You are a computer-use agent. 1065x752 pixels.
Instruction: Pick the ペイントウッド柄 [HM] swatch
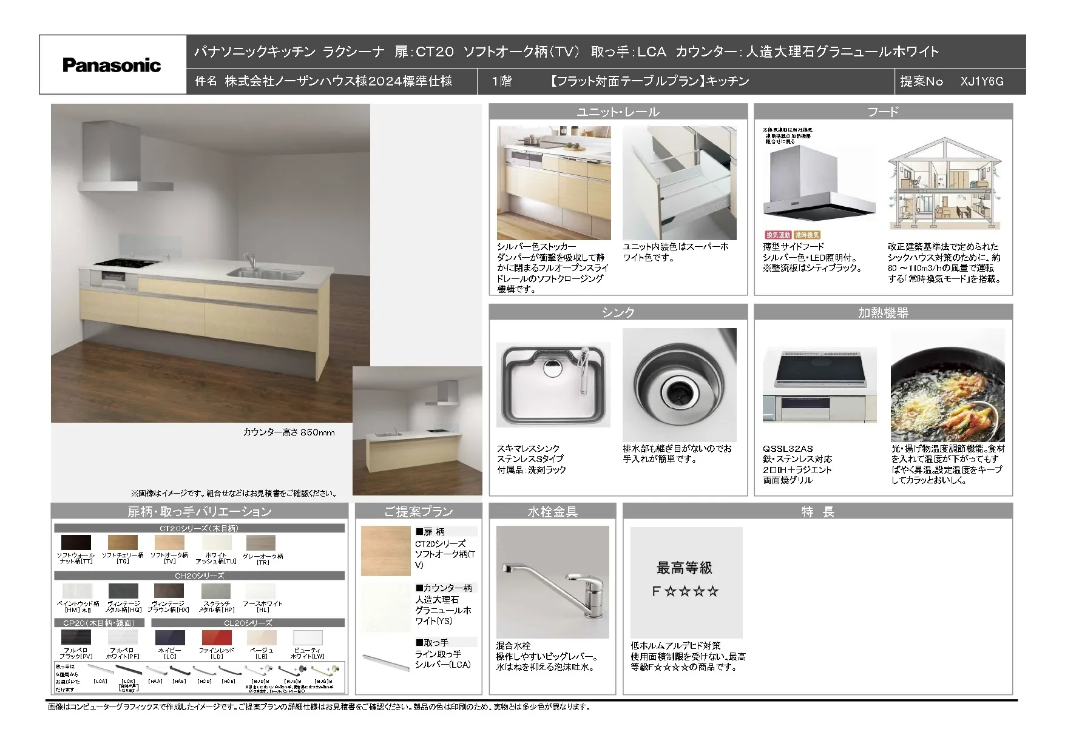[77, 591]
